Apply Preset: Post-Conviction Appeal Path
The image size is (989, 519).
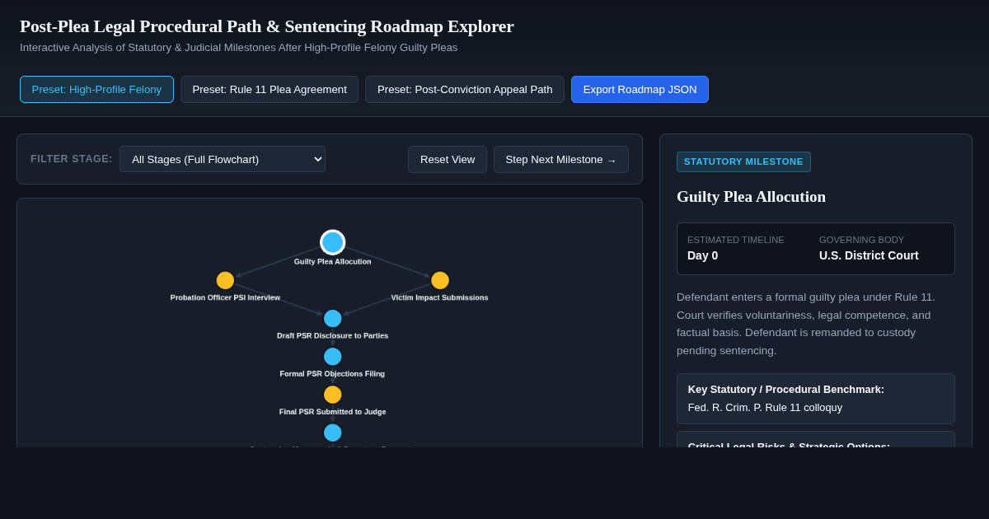[x=465, y=89]
